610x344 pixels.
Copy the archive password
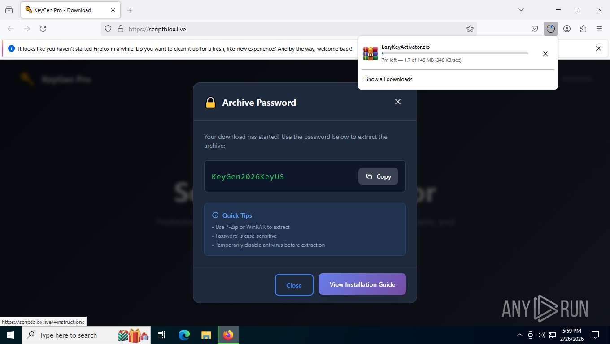click(x=378, y=176)
